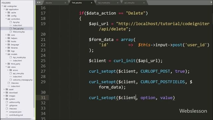The width and height of the screenshot is (213, 120).
Task: Open .gitignore file in the sidebar
Action: (13, 105)
